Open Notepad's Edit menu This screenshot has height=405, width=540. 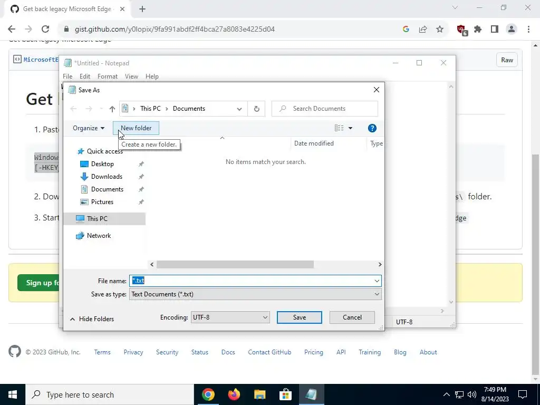point(85,76)
